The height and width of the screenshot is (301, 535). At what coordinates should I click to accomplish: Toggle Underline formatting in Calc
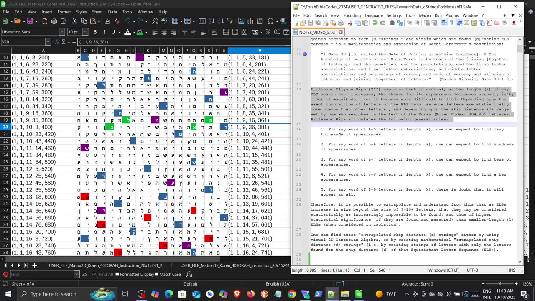click(113, 32)
